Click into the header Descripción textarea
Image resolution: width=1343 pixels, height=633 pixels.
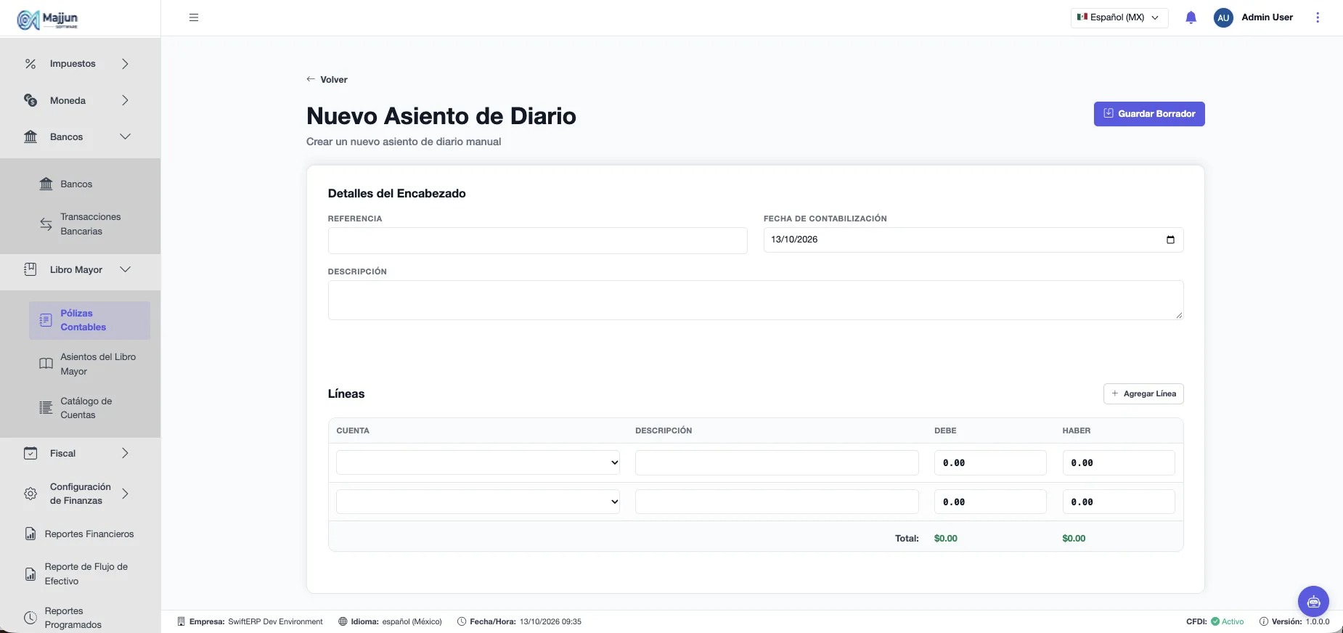coord(756,300)
